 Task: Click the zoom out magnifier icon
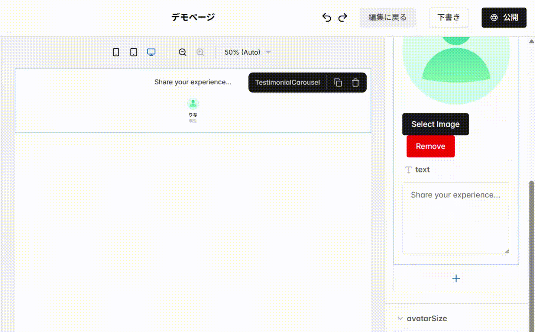pos(182,52)
